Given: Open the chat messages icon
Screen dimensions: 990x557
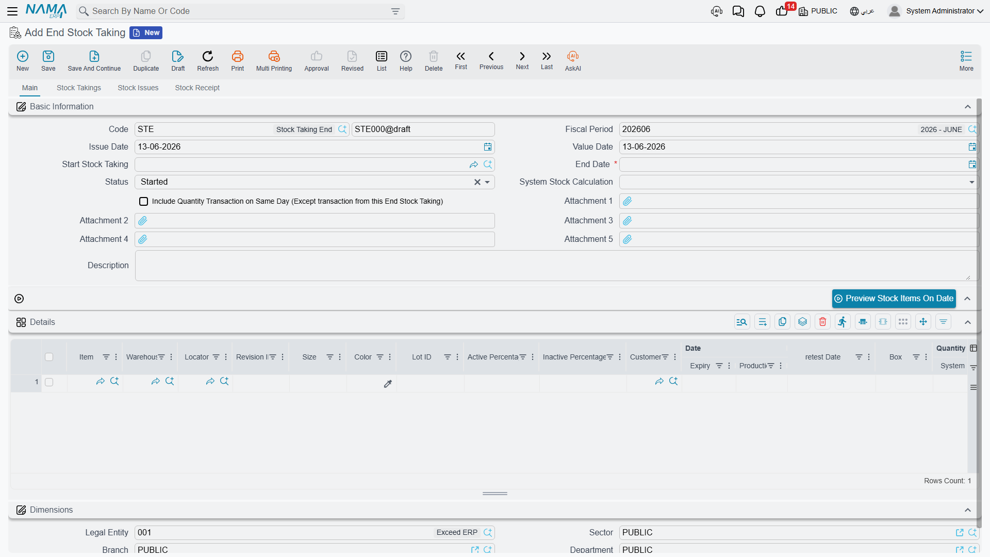Looking at the screenshot, I should click(x=738, y=11).
